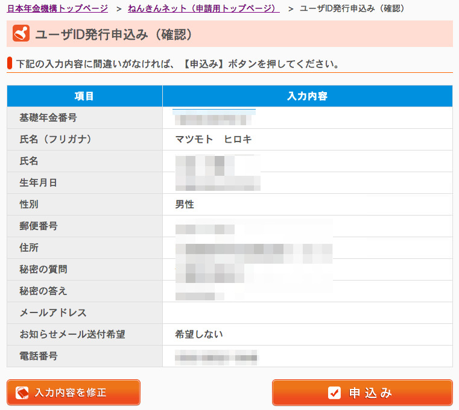Image resolution: width=459 pixels, height=410 pixels.
Task: Go to ねんきんネット（申請用トップページ） link
Action: [203, 8]
